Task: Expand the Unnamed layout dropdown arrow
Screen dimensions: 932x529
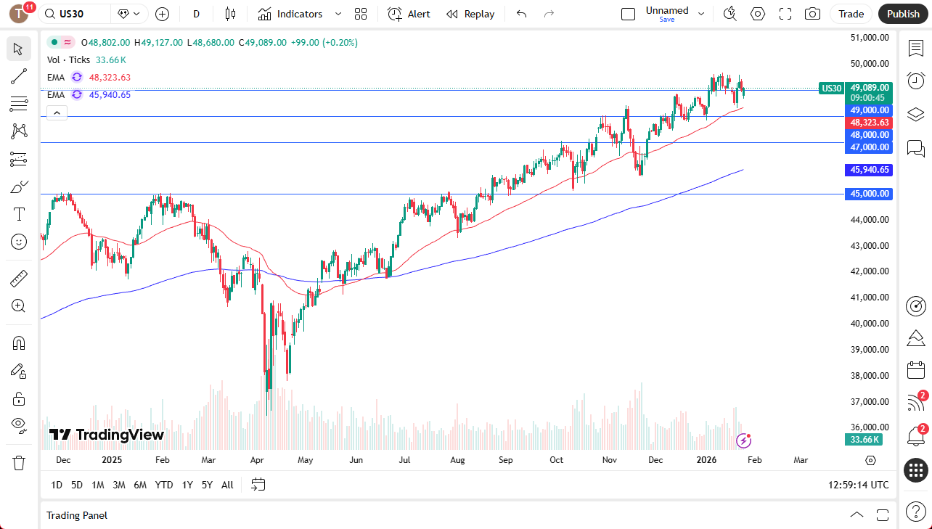Action: (x=701, y=14)
